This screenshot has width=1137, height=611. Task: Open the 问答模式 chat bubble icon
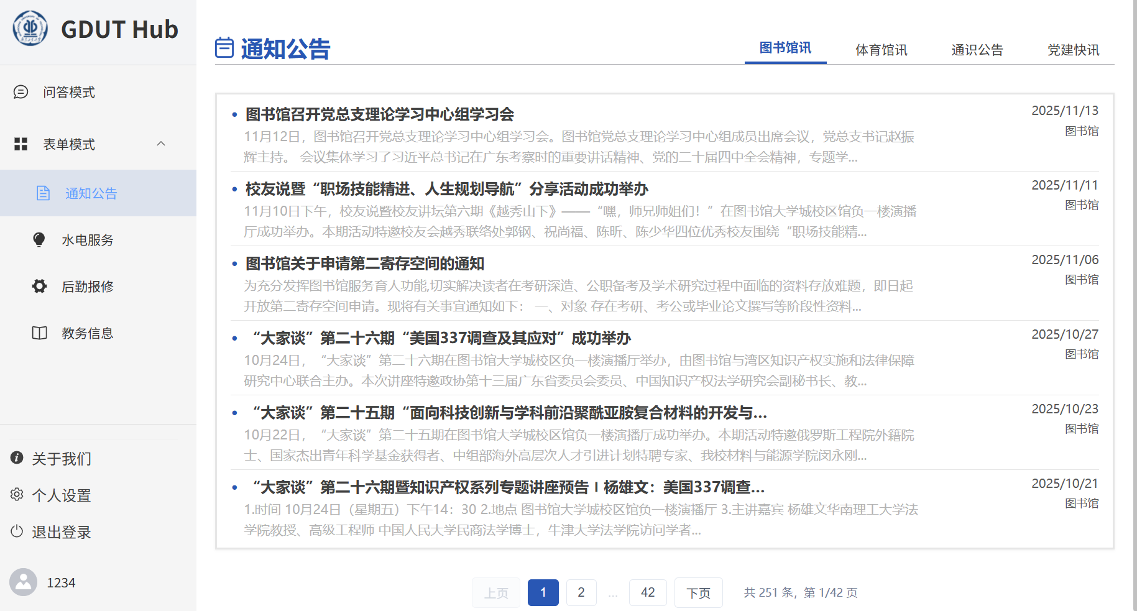point(21,92)
